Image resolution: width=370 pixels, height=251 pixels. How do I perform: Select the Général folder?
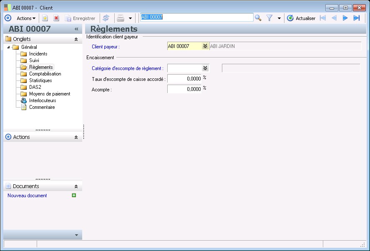29,47
